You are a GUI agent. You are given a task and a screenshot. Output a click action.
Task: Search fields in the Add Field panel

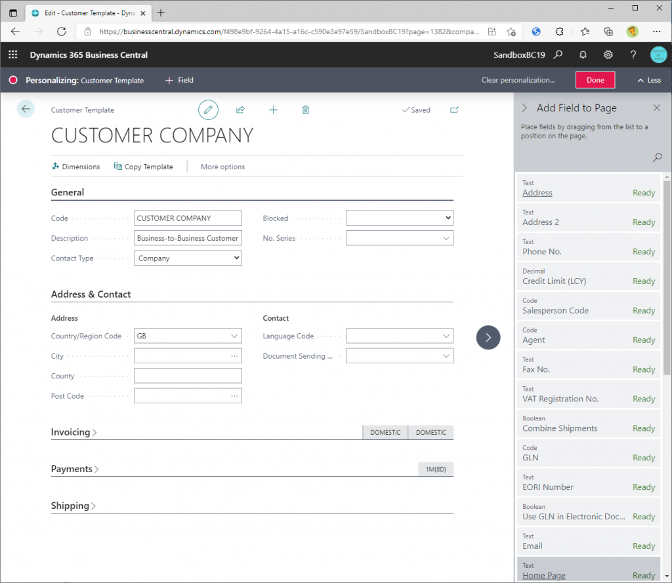[x=657, y=157]
